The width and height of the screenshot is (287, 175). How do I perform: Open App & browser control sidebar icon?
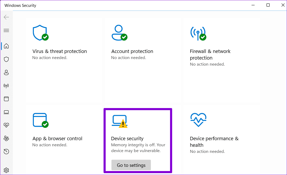6,99
